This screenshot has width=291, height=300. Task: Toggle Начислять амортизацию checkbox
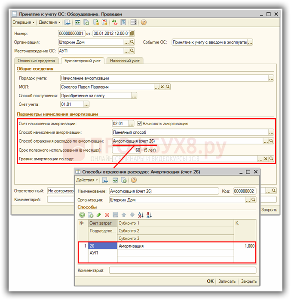(x=140, y=124)
